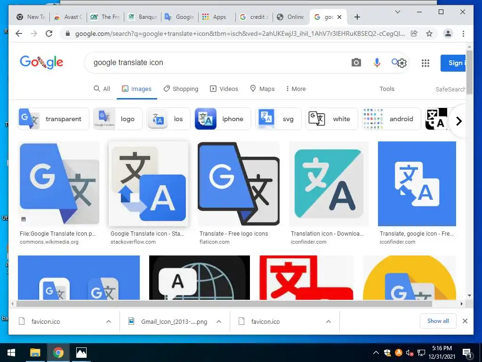The width and height of the screenshot is (482, 362).
Task: Search by image camera icon
Action: tap(356, 63)
